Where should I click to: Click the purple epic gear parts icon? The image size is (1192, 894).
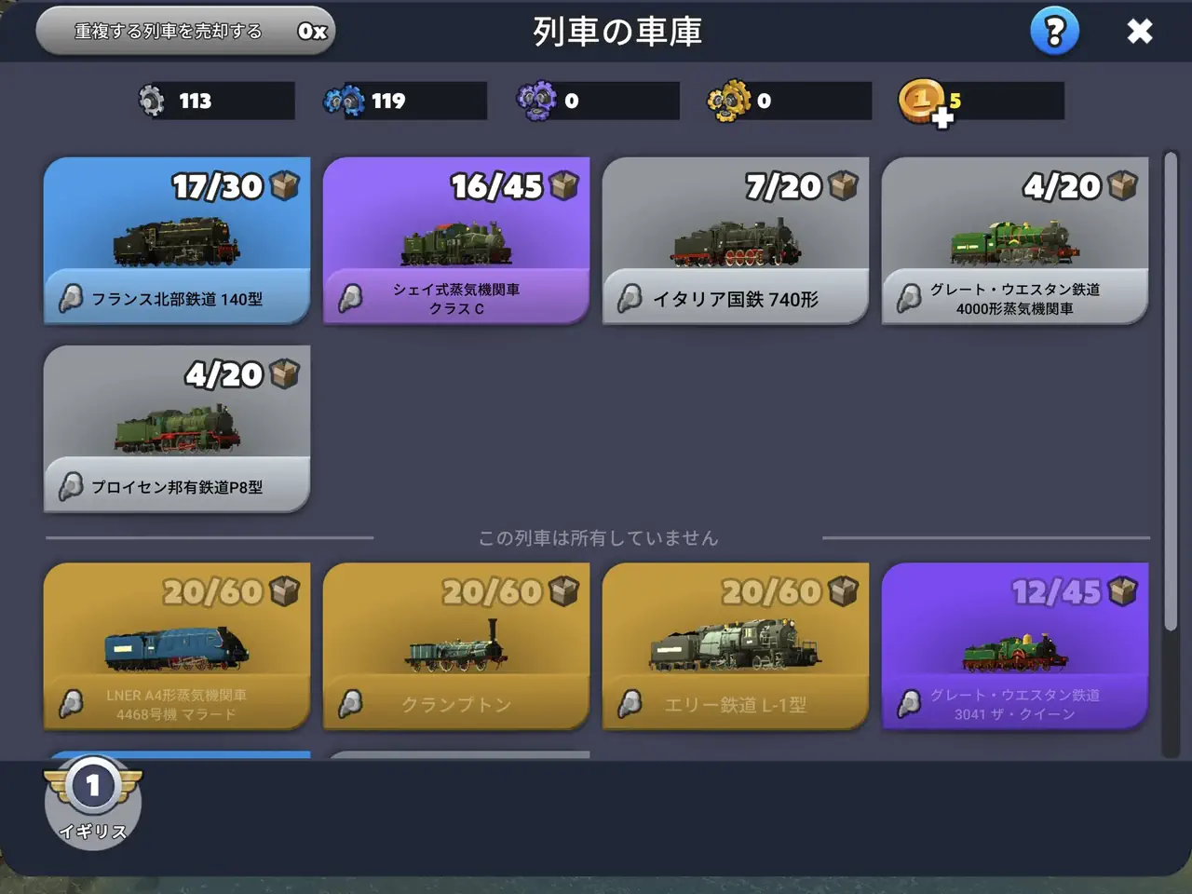point(536,101)
